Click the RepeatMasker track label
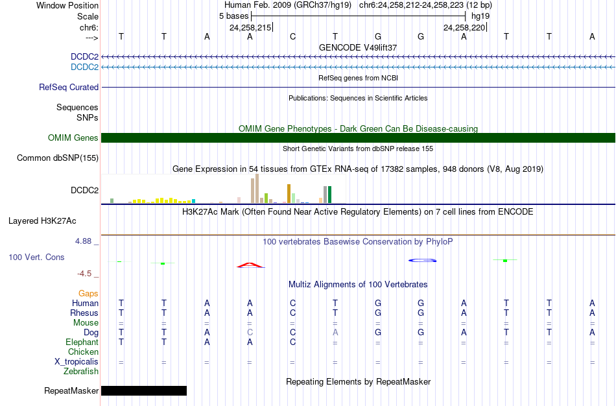Viewport: 616px width, 406px height. click(x=71, y=390)
